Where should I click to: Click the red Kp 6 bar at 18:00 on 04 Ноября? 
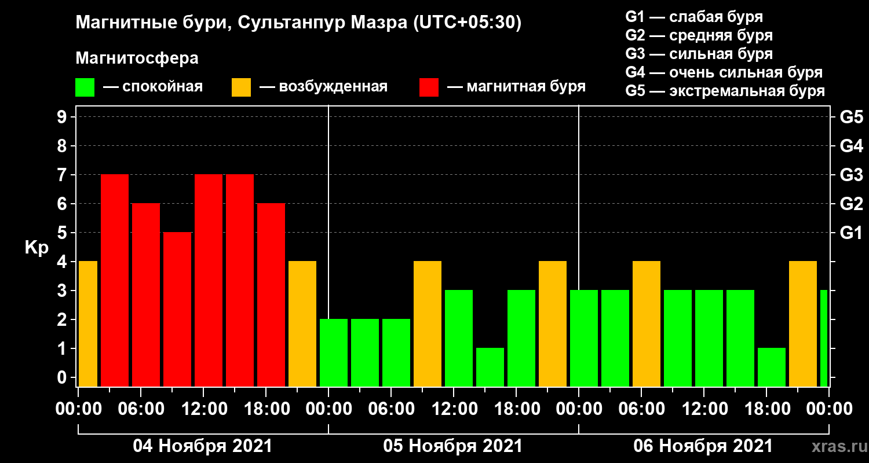[x=271, y=295]
